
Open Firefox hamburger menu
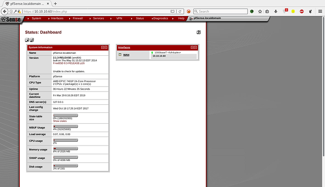(320, 11)
